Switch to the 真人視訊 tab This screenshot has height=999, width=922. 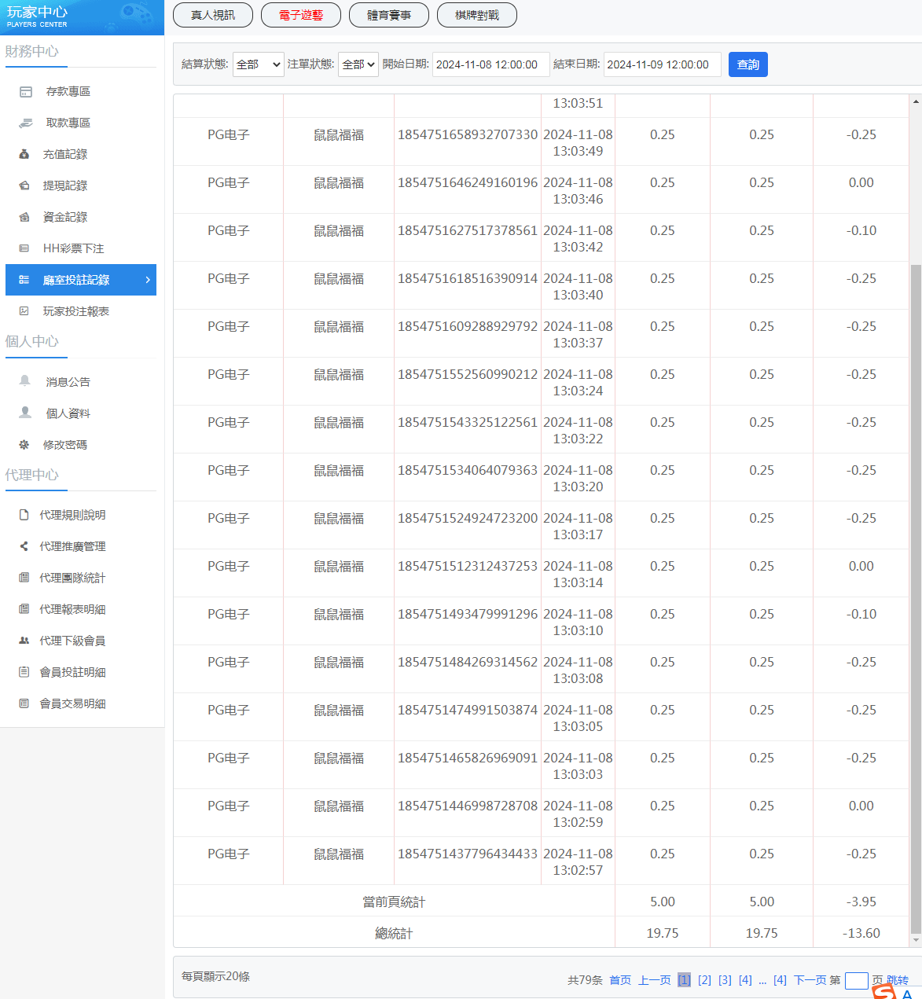click(213, 15)
